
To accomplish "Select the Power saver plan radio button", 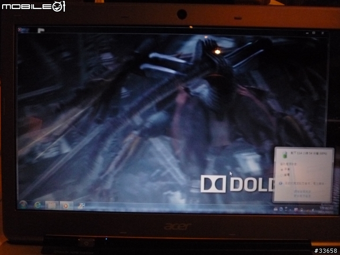I will [x=282, y=175].
